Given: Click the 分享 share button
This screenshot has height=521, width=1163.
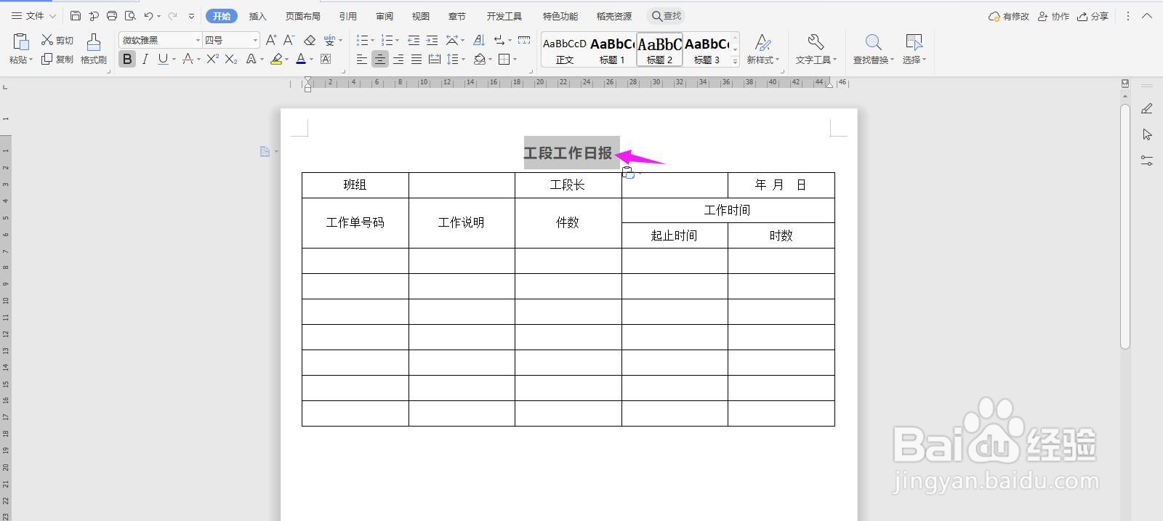Looking at the screenshot, I should point(1092,16).
